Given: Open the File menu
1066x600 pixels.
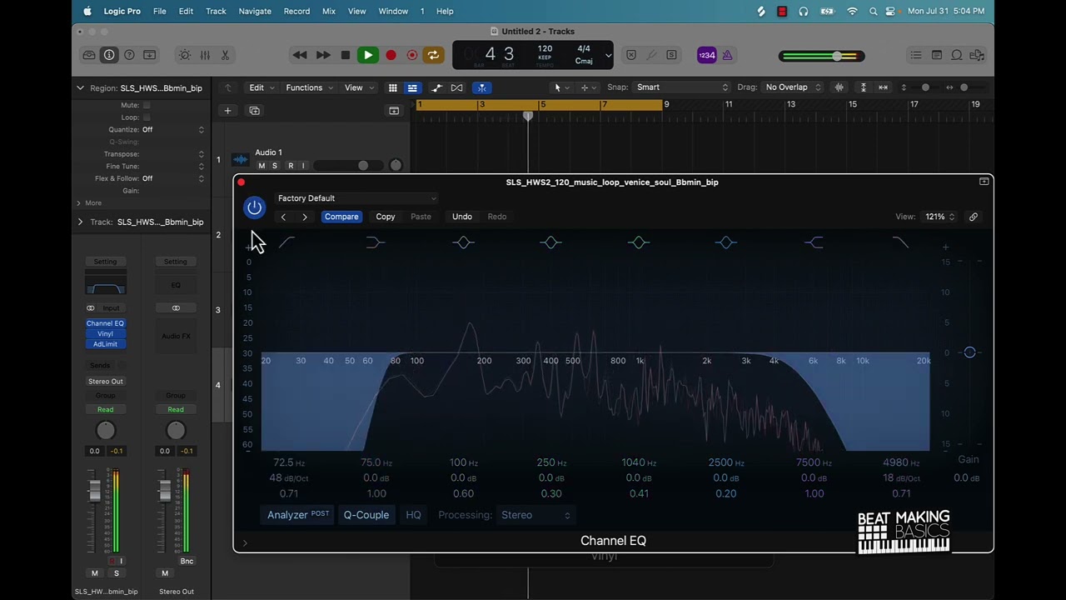Looking at the screenshot, I should (x=159, y=11).
